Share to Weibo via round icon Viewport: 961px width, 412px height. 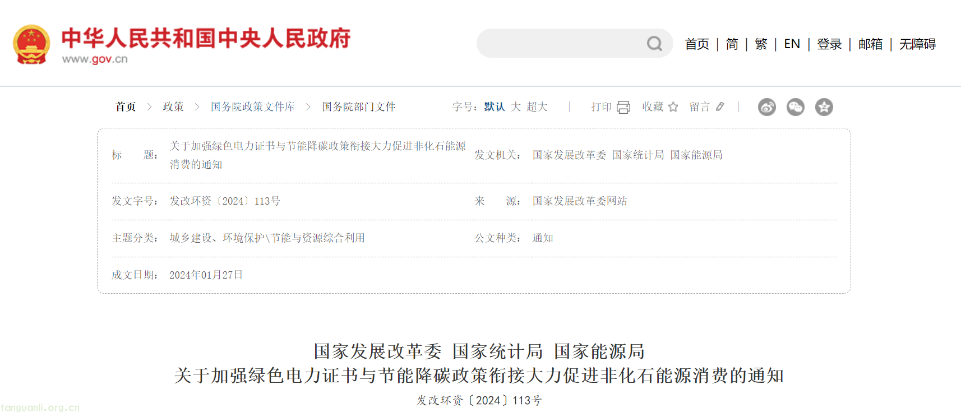[x=767, y=107]
